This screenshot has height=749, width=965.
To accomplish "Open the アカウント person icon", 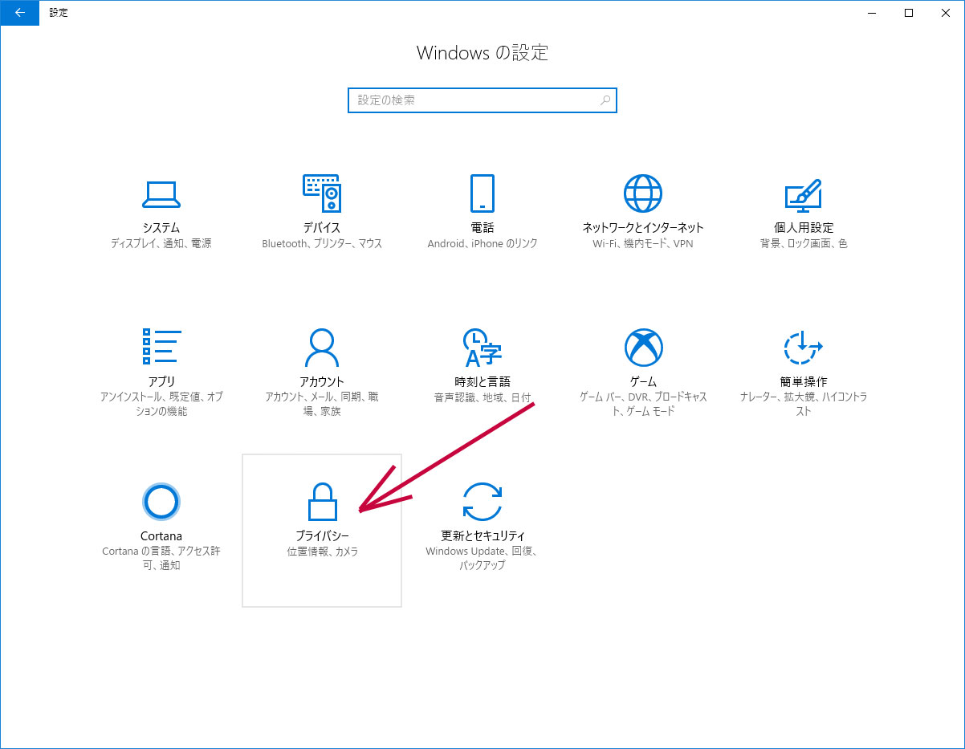I will click(x=322, y=347).
